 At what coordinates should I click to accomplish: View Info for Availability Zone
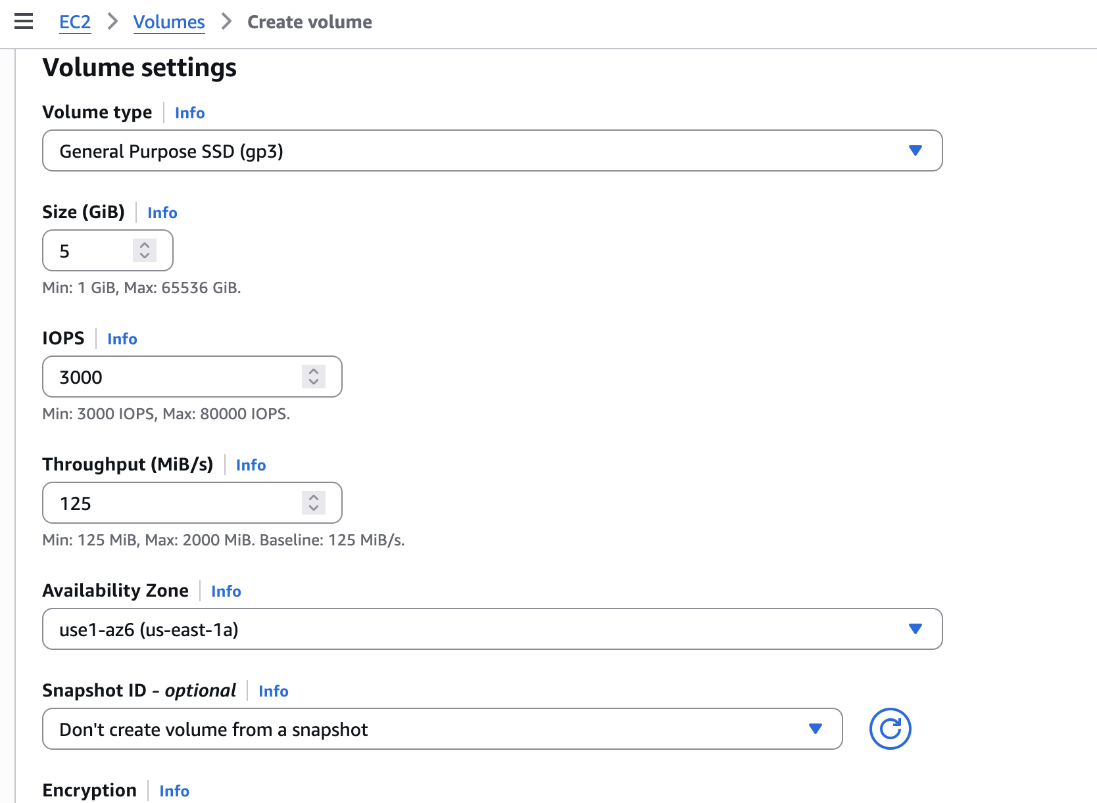pos(226,591)
